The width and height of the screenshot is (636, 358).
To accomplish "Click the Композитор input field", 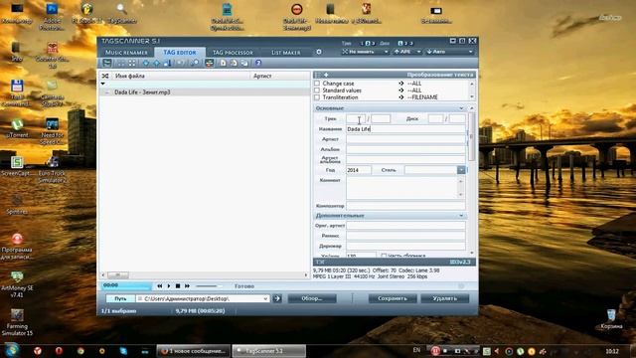I will pyautogui.click(x=405, y=206).
